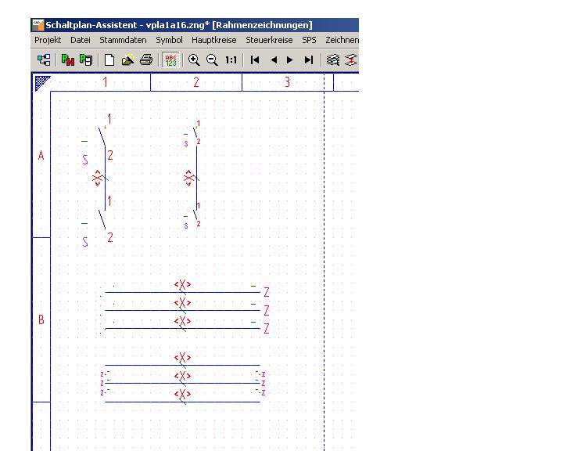Screen dimensions: 563x451
Task: Create a new blank page
Action: click(x=109, y=60)
